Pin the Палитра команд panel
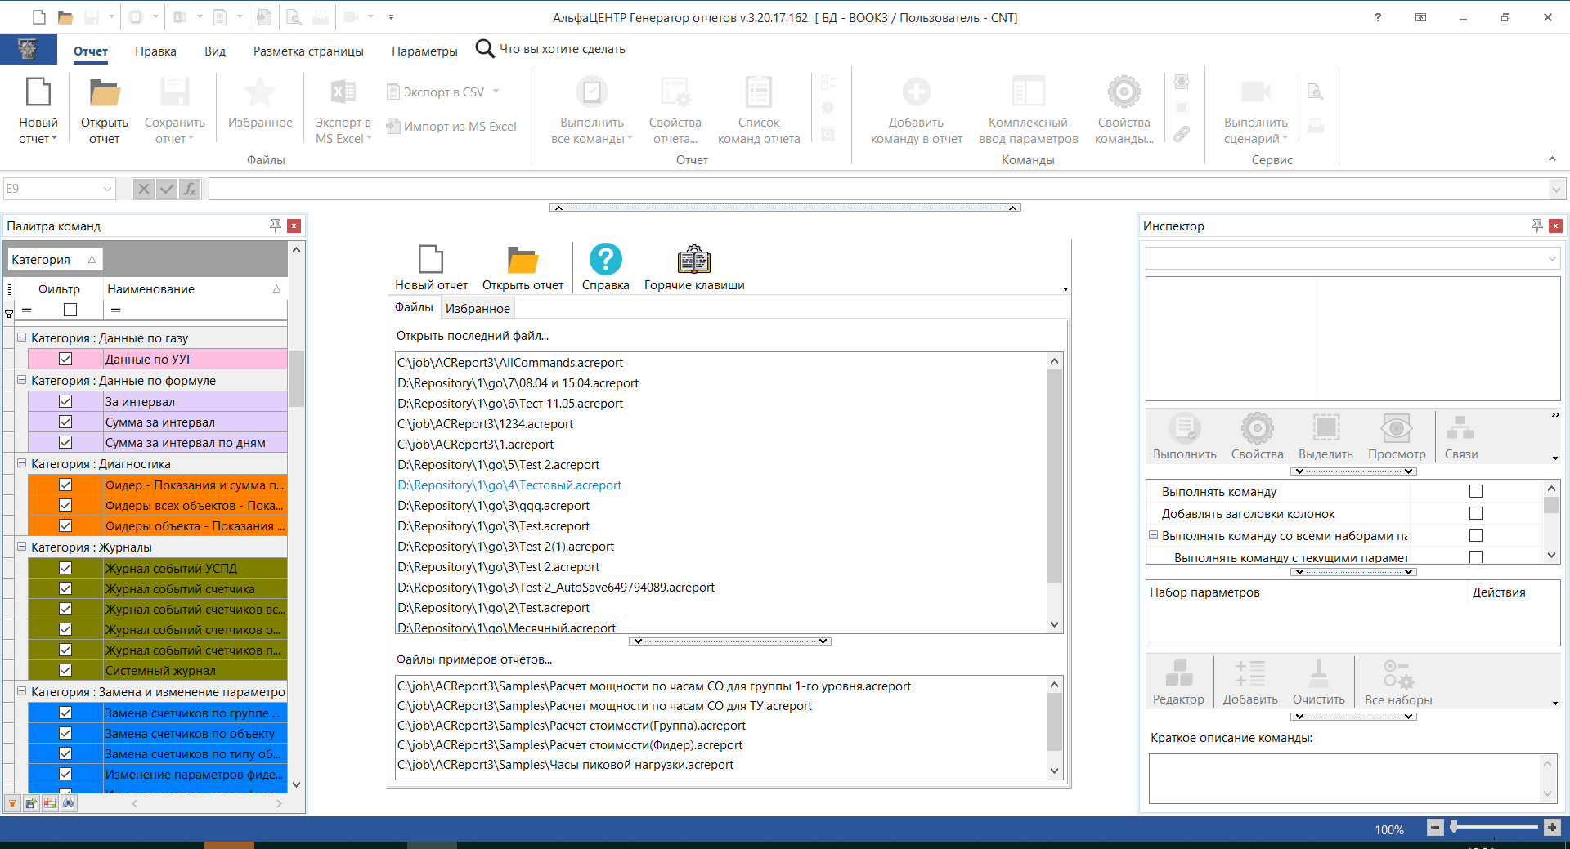The width and height of the screenshot is (1570, 849). pyautogui.click(x=275, y=226)
